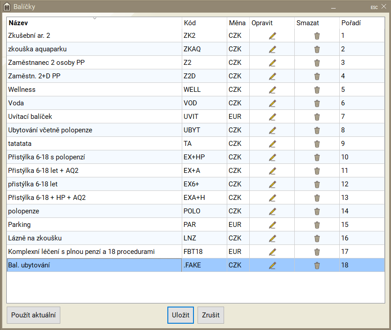The image size is (391, 330).
Task: Select the Komplexní léčení s plnou penzí row
Action: [x=81, y=252]
